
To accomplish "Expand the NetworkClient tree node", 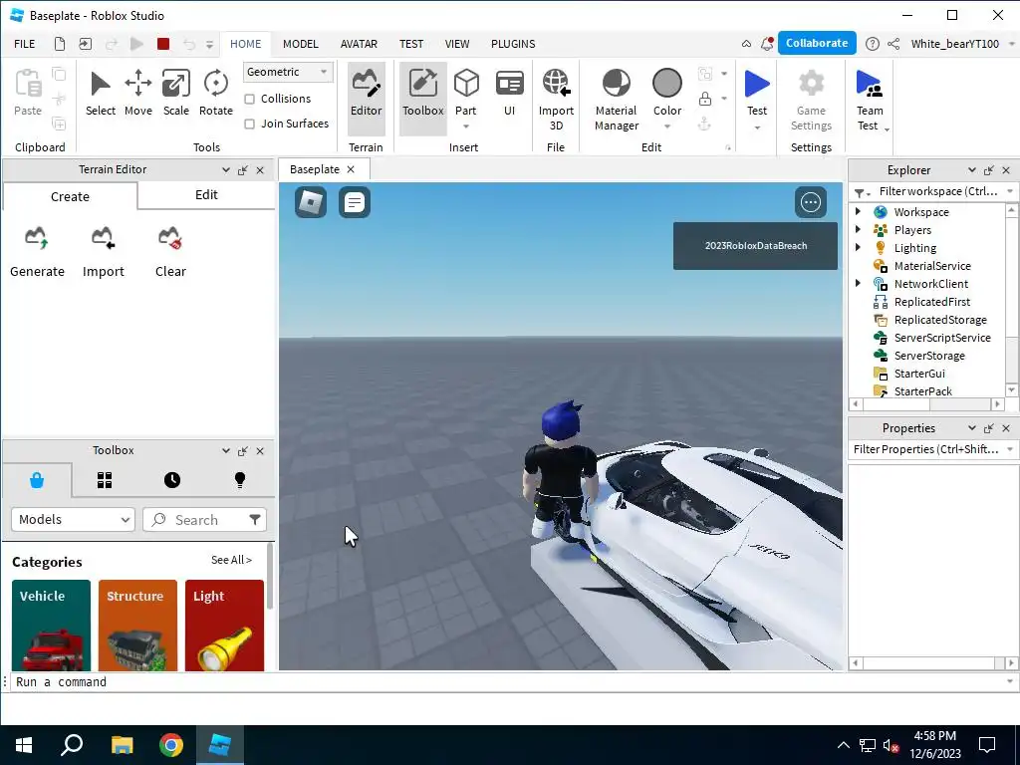I will [x=858, y=283].
